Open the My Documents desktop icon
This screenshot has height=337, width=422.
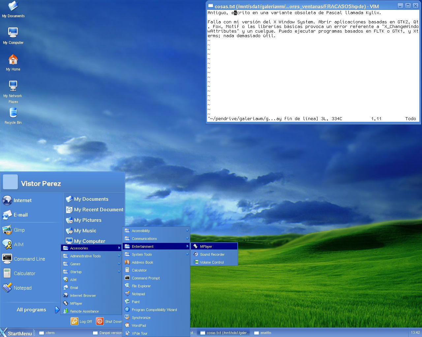click(x=13, y=10)
